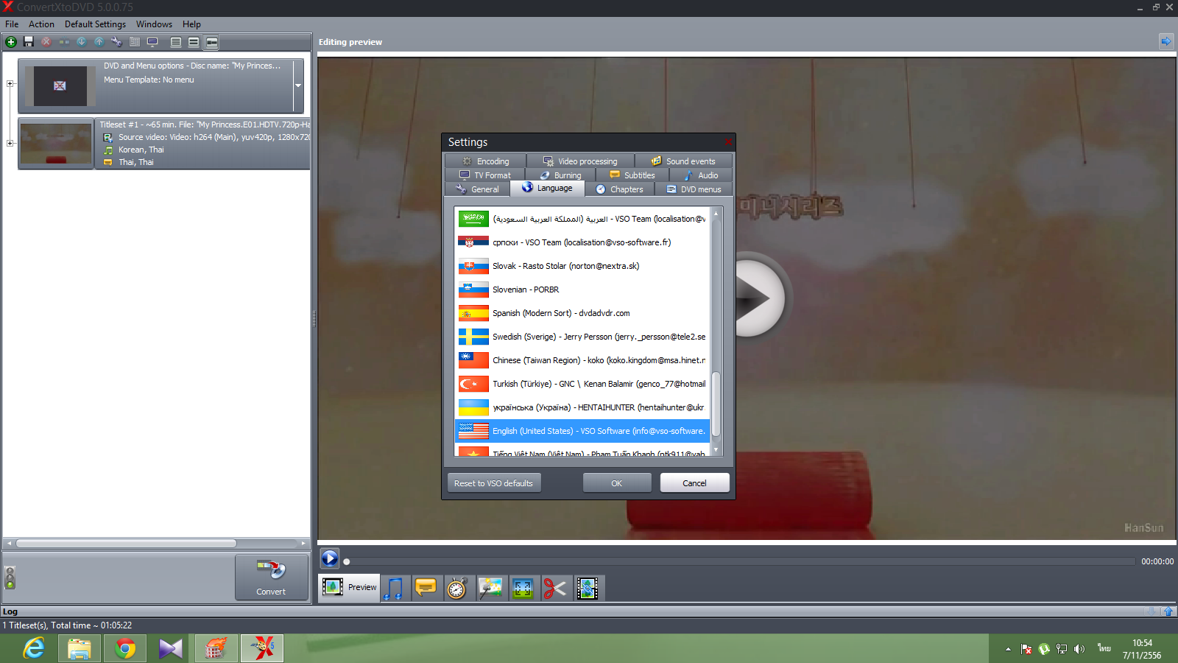
Task: Select the Titleset #1 video thumbnail
Action: click(x=56, y=144)
